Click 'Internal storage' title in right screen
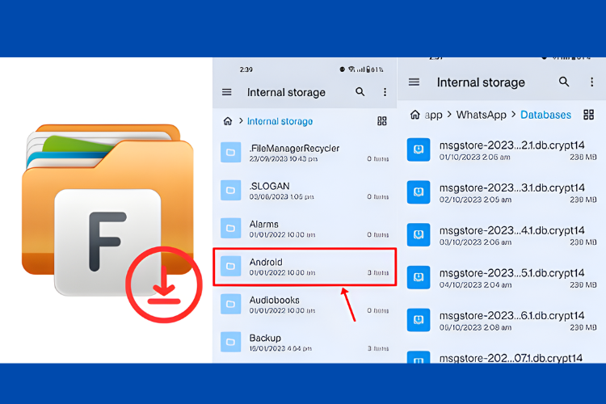This screenshot has height=404, width=606. (x=481, y=82)
